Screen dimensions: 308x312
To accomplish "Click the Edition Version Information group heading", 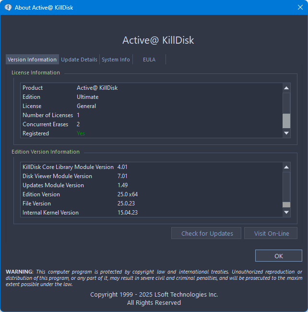I will point(46,152).
